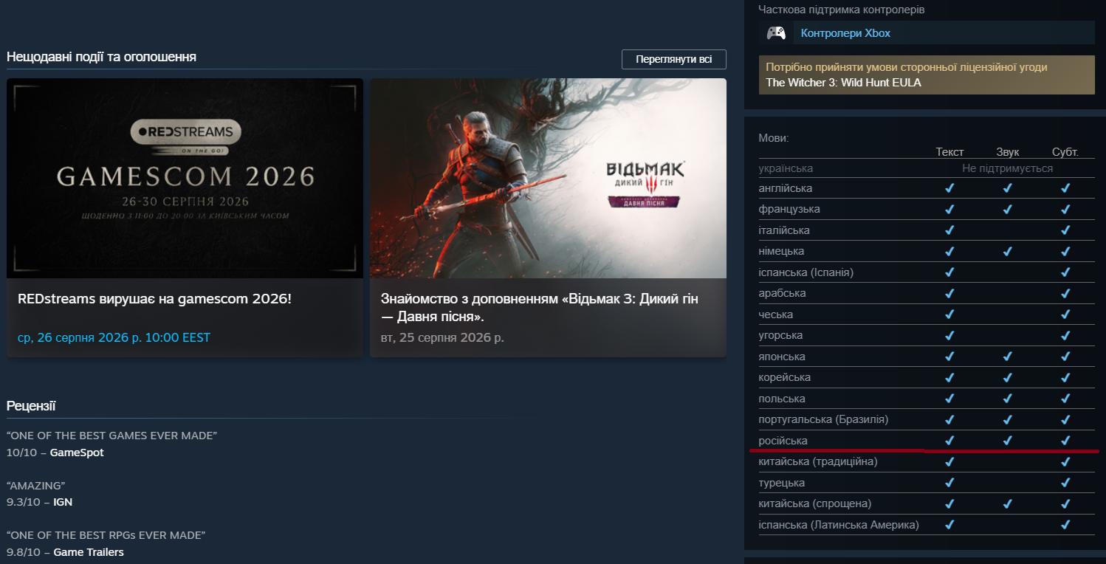Click the Звук checkmark in the англійська row
This screenshot has height=564, width=1106.
1007,188
